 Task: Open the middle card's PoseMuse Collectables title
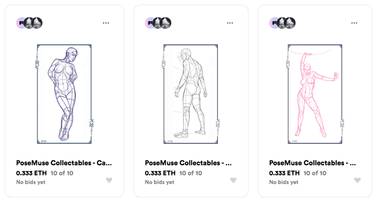188,163
